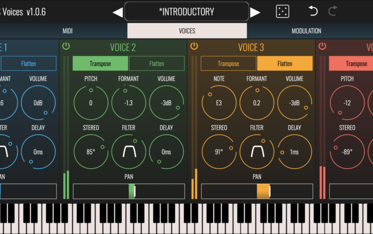373x234 pixels.
Task: Click the redo arrow icon
Action: point(332,11)
